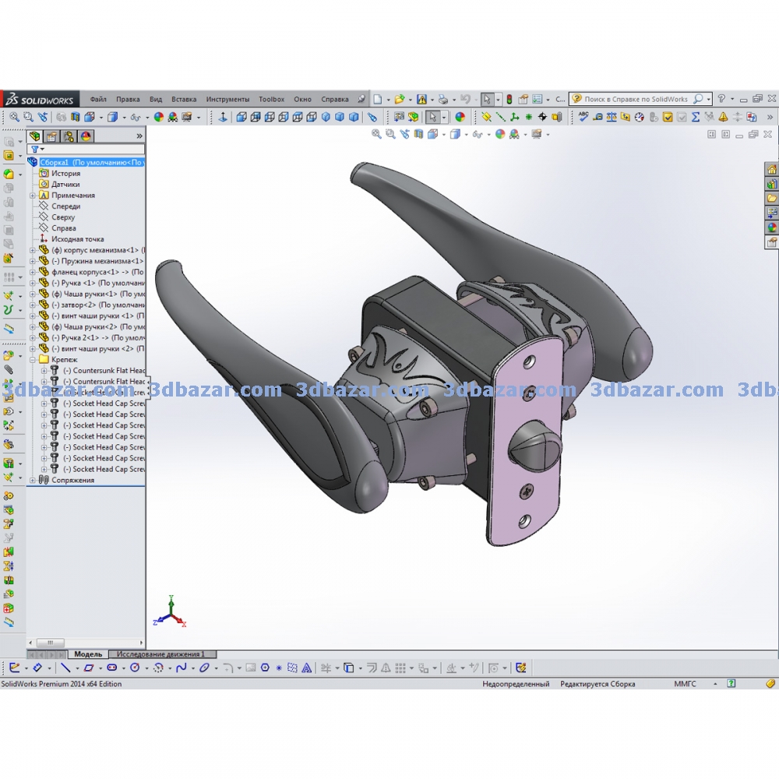Select the Mass Properties scales icon
779x779 pixels.
click(612, 117)
